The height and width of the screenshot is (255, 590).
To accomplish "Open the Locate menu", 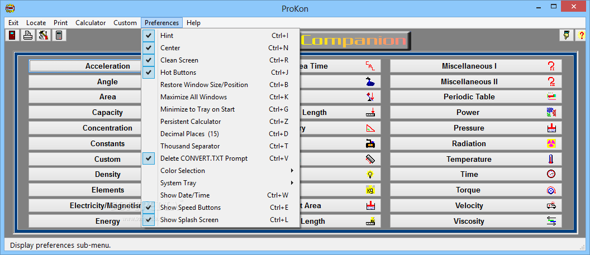I will tap(36, 23).
